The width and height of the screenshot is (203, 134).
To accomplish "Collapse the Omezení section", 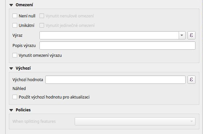I will 11,5.
